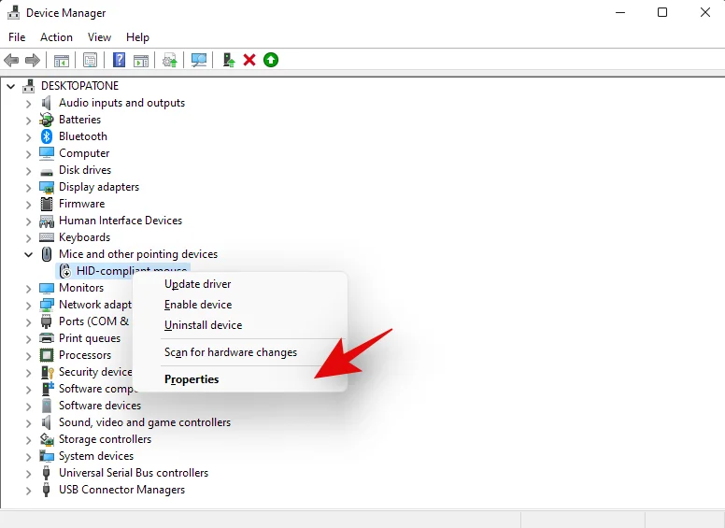Image resolution: width=725 pixels, height=528 pixels.
Task: Select Update driver in context menu
Action: [x=197, y=284]
